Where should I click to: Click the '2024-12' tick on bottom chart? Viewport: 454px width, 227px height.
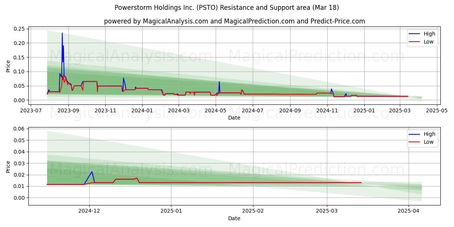(90, 211)
